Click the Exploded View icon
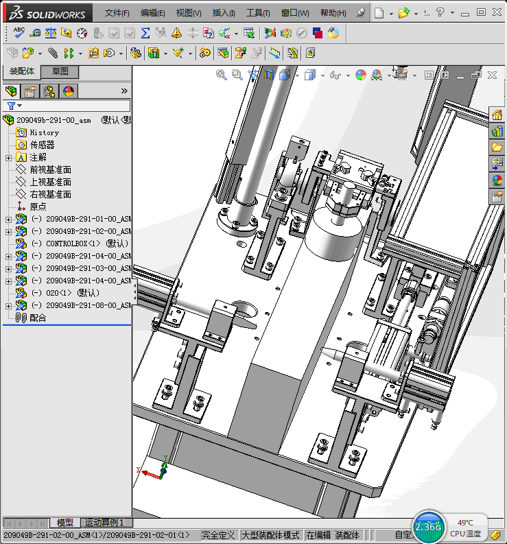The width and height of the screenshot is (507, 544). pos(241,53)
